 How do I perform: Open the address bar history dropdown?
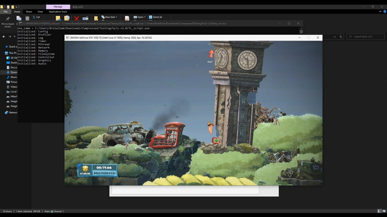pyautogui.click(x=335, y=37)
